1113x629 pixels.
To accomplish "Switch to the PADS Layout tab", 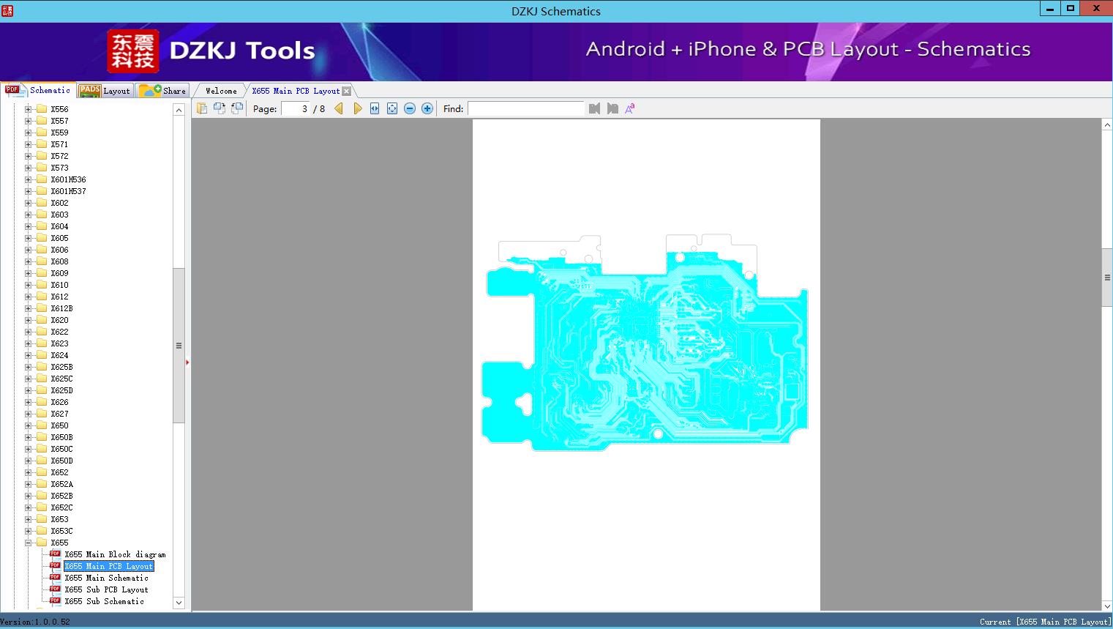I will coord(105,90).
